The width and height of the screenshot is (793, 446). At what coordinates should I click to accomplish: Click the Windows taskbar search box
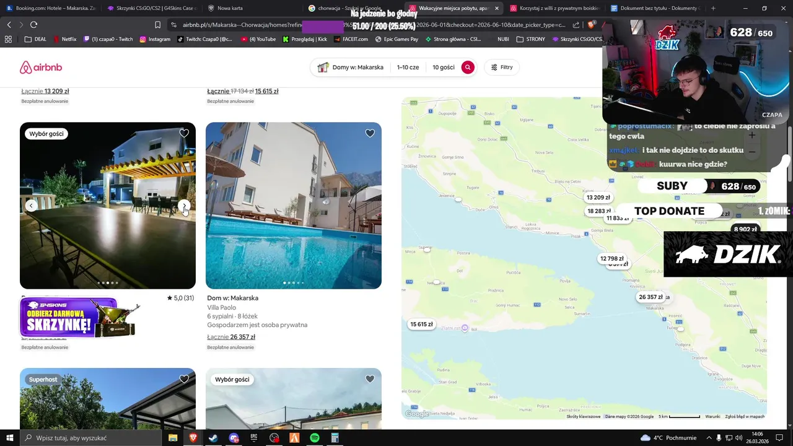(x=90, y=438)
